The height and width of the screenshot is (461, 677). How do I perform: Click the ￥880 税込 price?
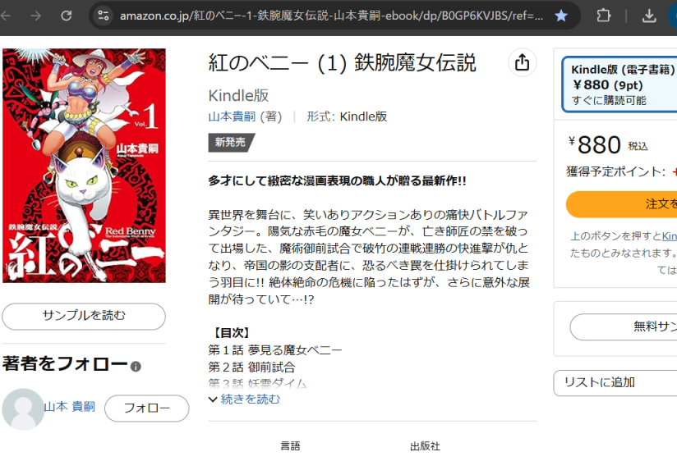coord(608,145)
